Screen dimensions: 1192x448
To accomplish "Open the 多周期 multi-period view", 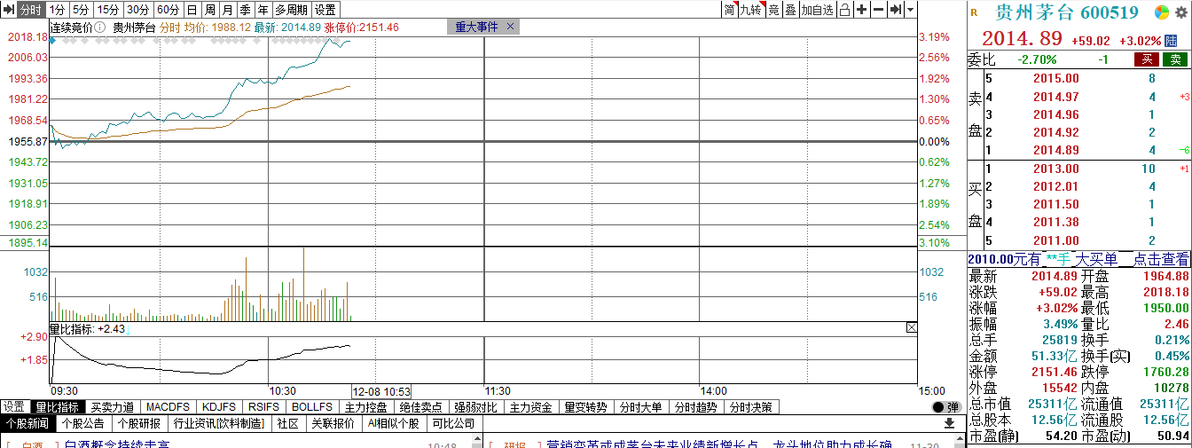I will coord(292,10).
